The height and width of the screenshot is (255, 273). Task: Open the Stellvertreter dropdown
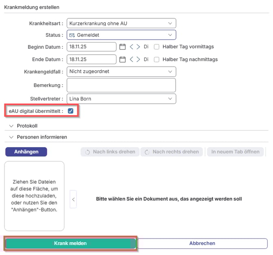[121, 99]
